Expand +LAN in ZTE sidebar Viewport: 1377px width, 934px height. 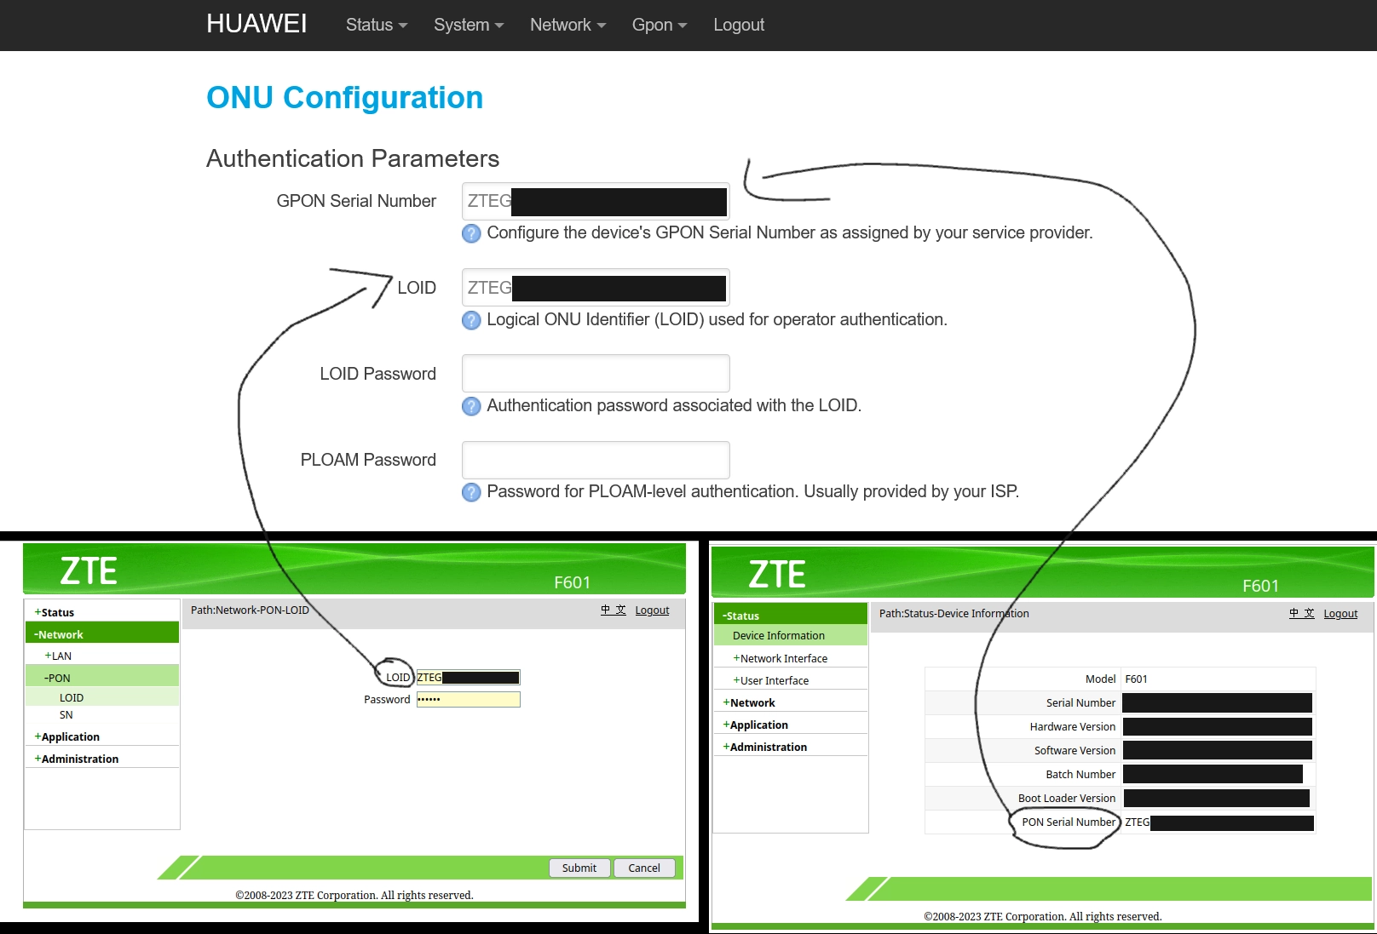point(58,656)
